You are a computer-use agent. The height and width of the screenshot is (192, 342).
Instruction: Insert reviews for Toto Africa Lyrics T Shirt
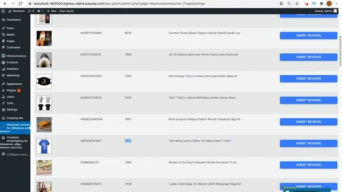coord(308,143)
